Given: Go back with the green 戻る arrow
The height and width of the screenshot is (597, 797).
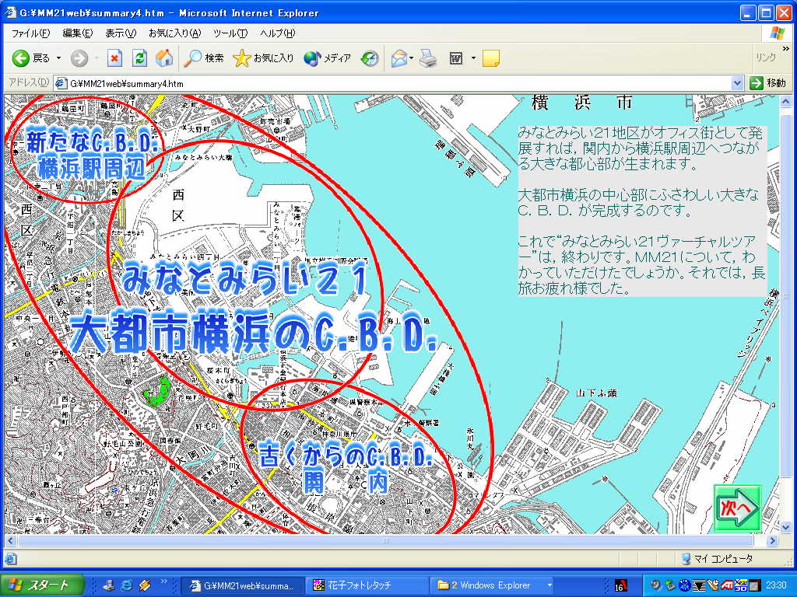Looking at the screenshot, I should coord(31,58).
